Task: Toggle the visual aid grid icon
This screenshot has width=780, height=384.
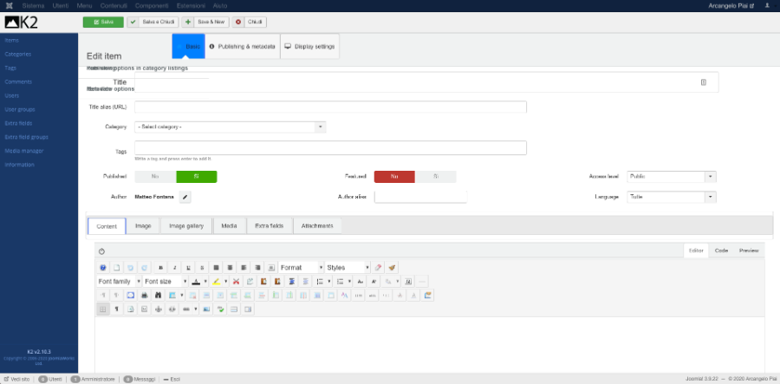Action: pos(102,309)
